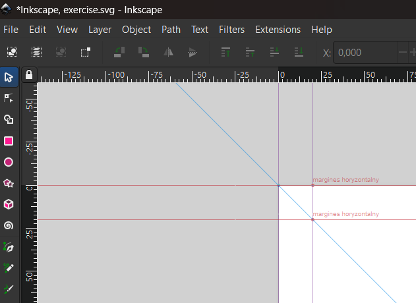Select the Calligraphy tool
The width and height of the screenshot is (416, 303).
pyautogui.click(x=9, y=289)
